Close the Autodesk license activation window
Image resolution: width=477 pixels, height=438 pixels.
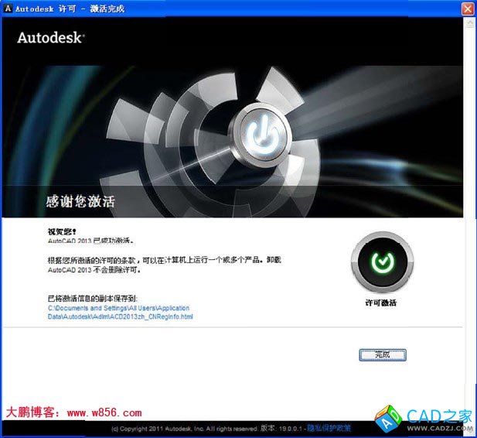467,9
